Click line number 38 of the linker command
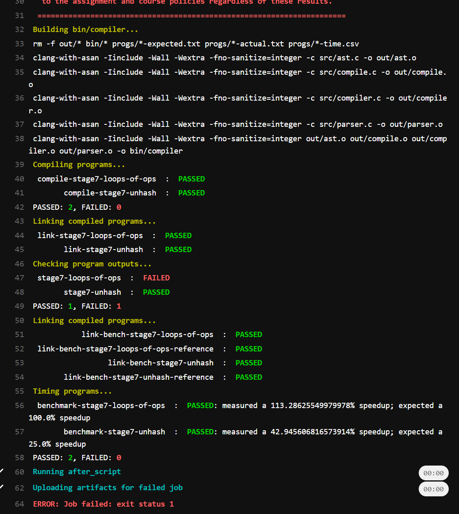The image size is (459, 514). click(x=19, y=139)
